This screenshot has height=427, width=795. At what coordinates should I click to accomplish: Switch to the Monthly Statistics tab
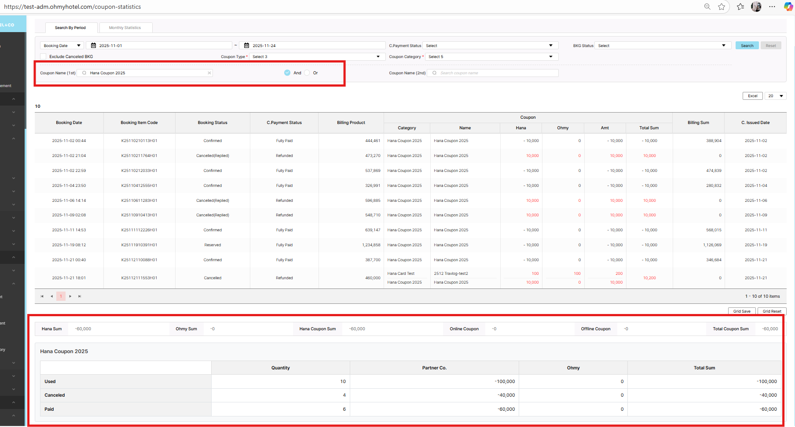point(125,28)
